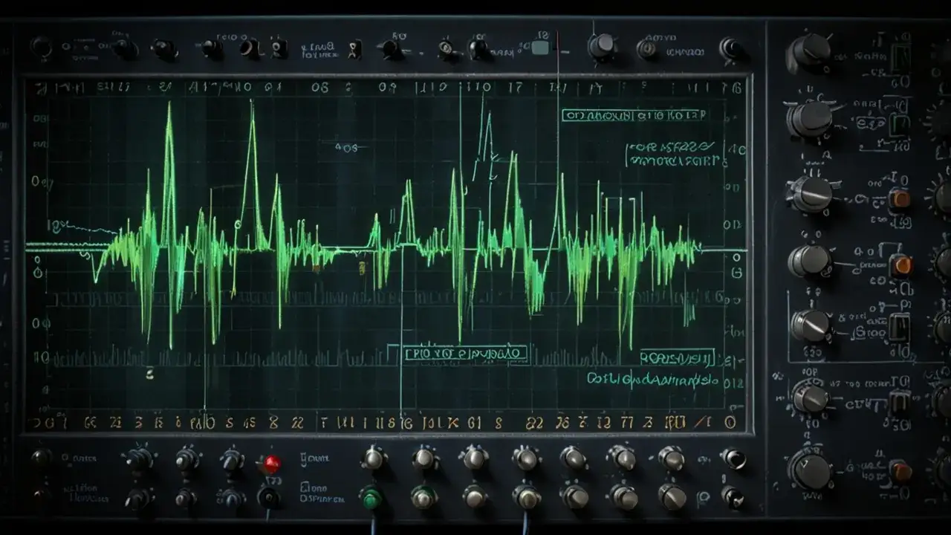Click the boxed label at display's bottom center

point(465,354)
